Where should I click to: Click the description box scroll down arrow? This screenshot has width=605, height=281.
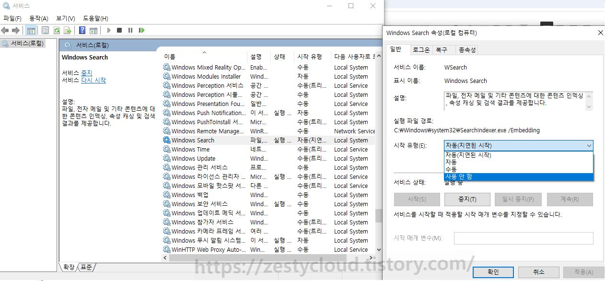[589, 107]
